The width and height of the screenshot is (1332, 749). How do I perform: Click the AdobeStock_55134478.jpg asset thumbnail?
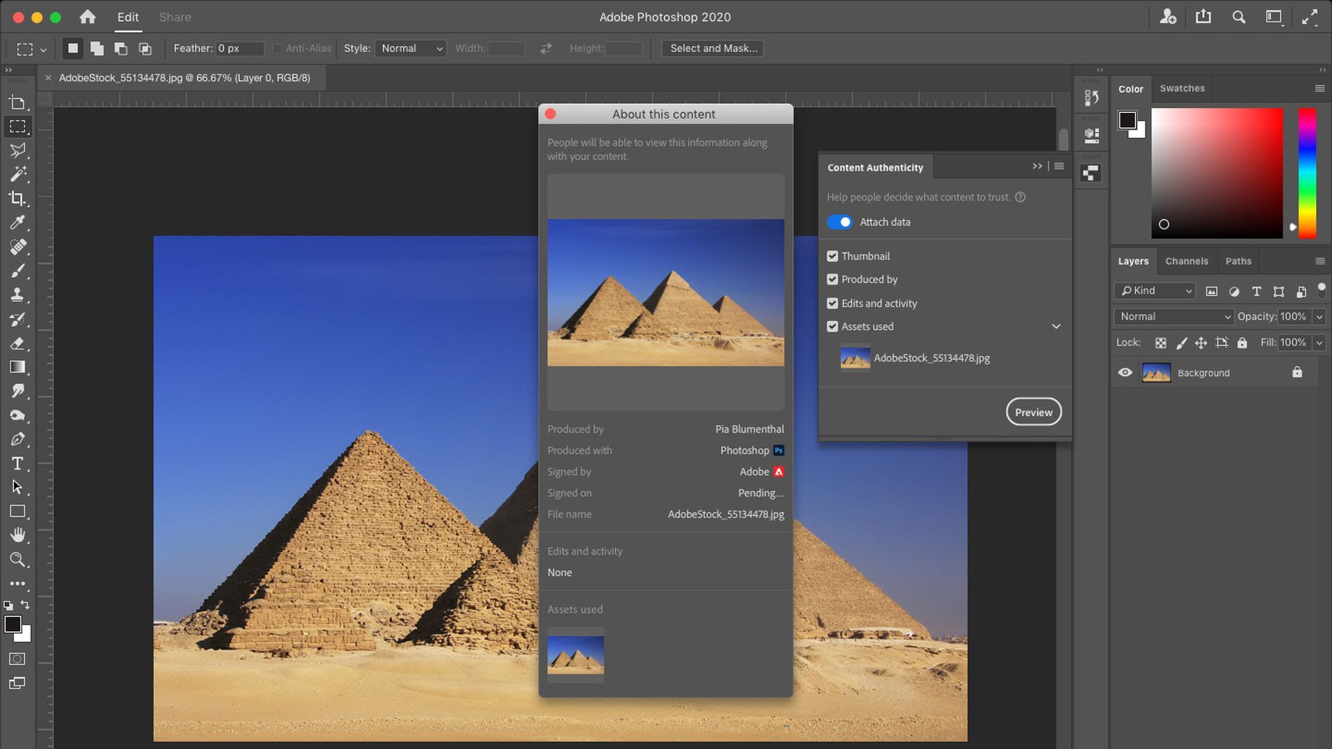point(855,358)
